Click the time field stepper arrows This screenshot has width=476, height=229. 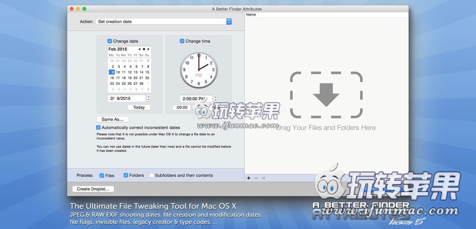216,98
